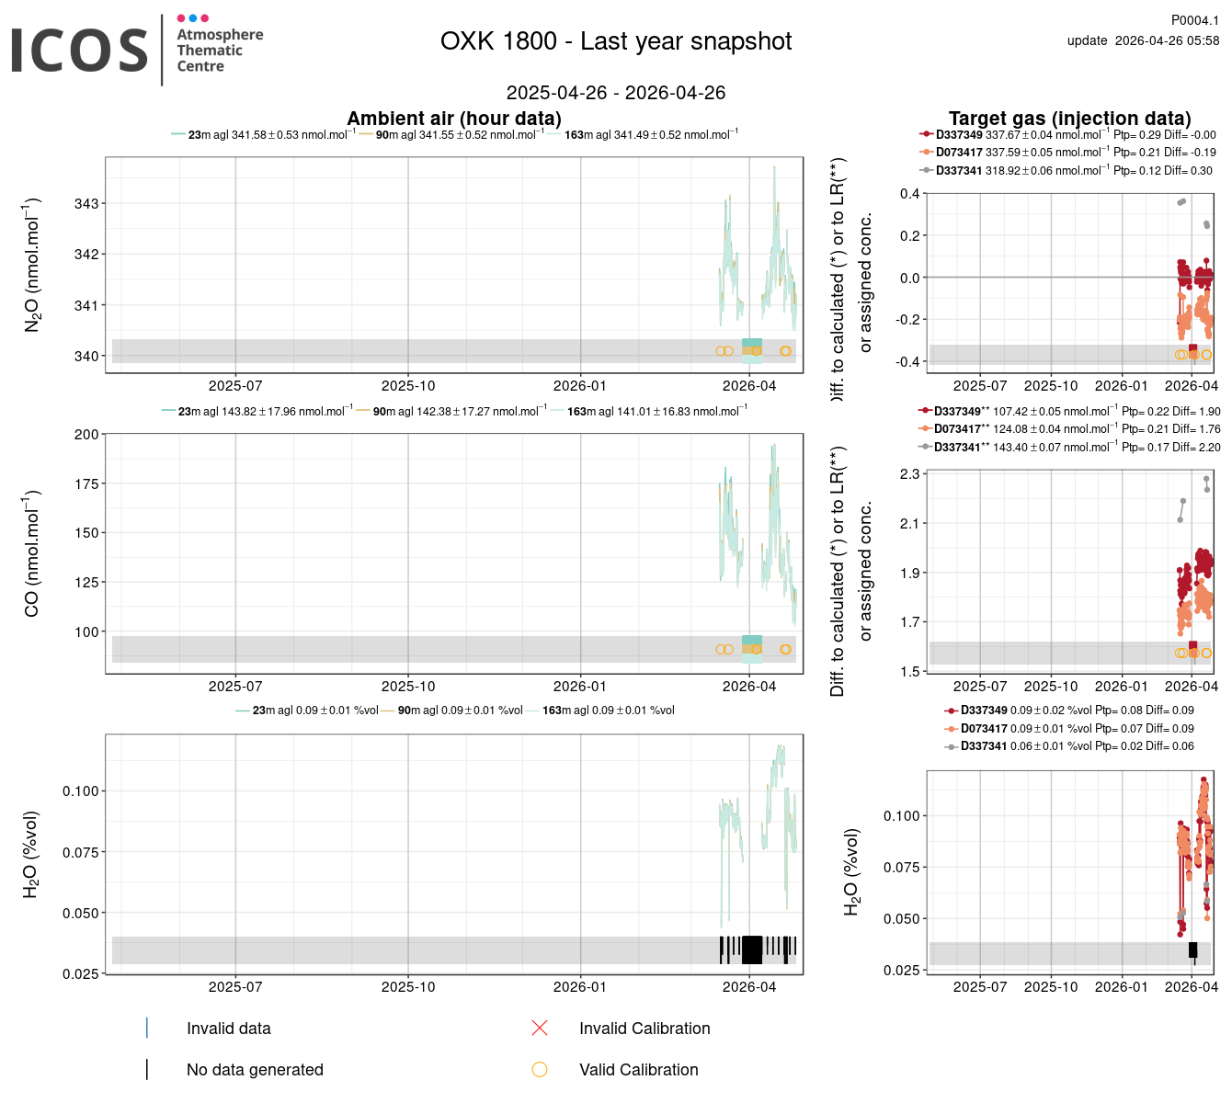Select the Target gas (injection data) heading

(x=1069, y=119)
